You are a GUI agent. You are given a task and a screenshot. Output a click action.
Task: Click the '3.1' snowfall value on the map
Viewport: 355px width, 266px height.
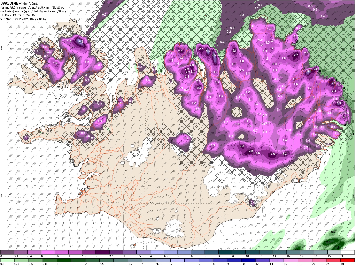tap(234, 50)
